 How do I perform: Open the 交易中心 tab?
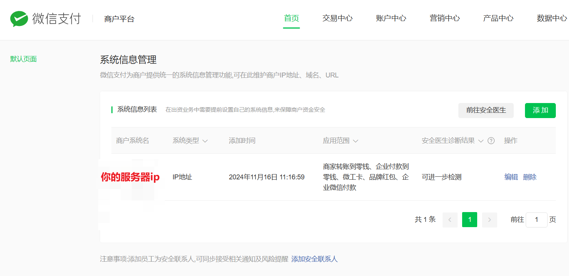coord(338,18)
